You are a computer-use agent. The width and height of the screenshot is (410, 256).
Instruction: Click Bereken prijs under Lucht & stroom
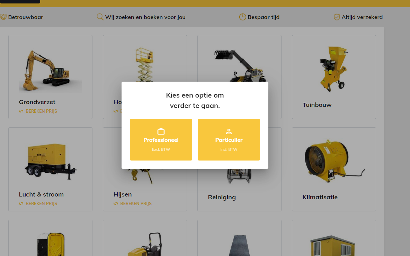41,203
